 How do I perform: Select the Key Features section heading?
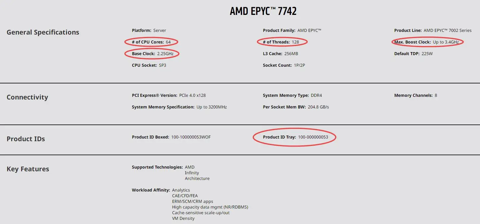[28, 169]
